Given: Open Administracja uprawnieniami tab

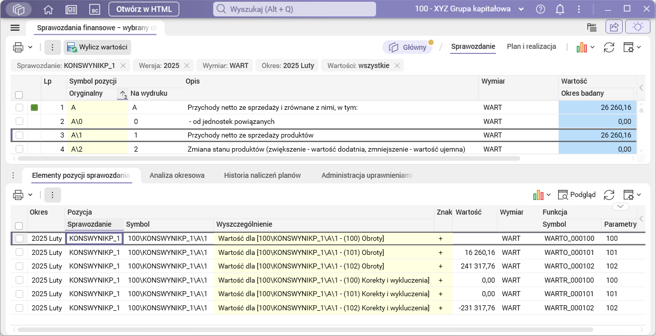Looking at the screenshot, I should 367,175.
